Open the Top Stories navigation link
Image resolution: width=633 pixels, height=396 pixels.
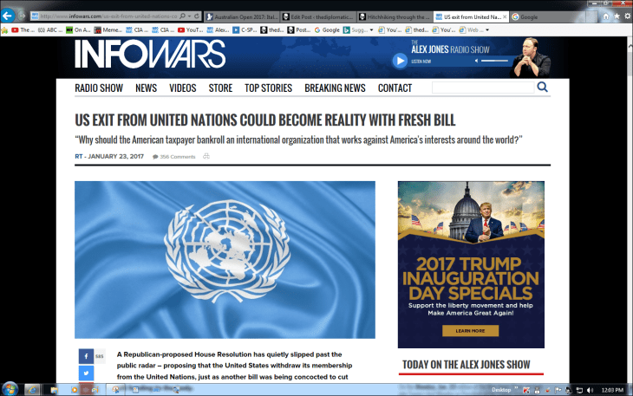(268, 88)
